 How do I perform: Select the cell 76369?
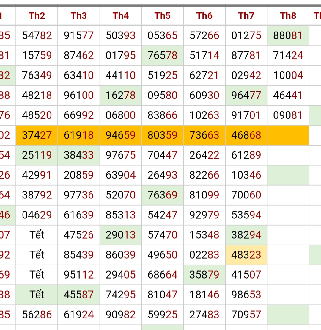[163, 195]
